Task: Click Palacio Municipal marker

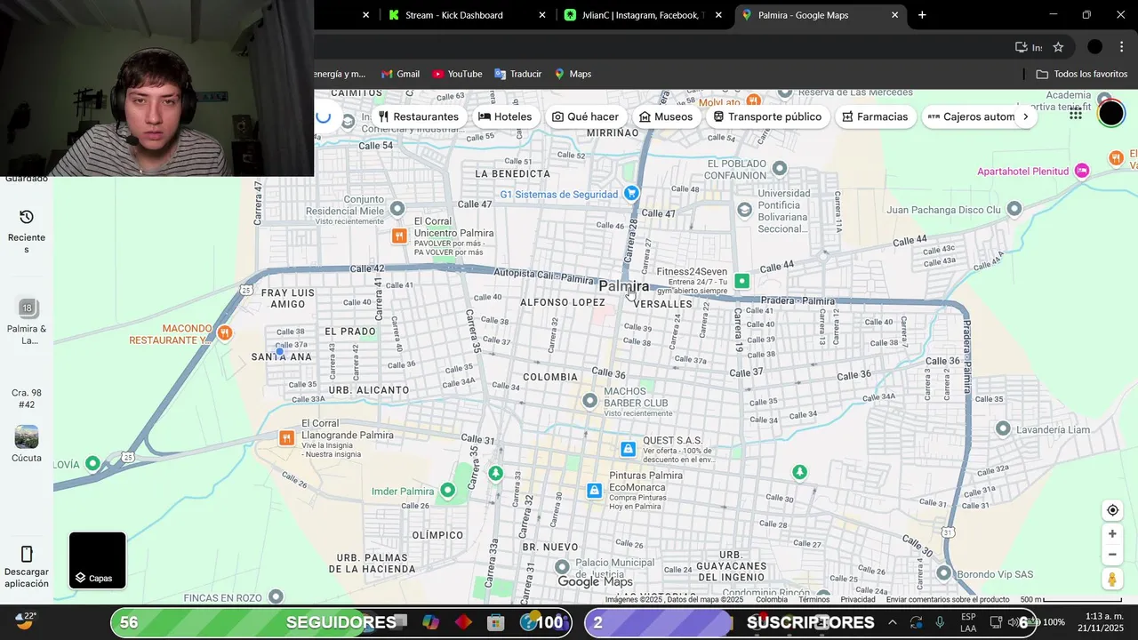Action: (x=561, y=566)
